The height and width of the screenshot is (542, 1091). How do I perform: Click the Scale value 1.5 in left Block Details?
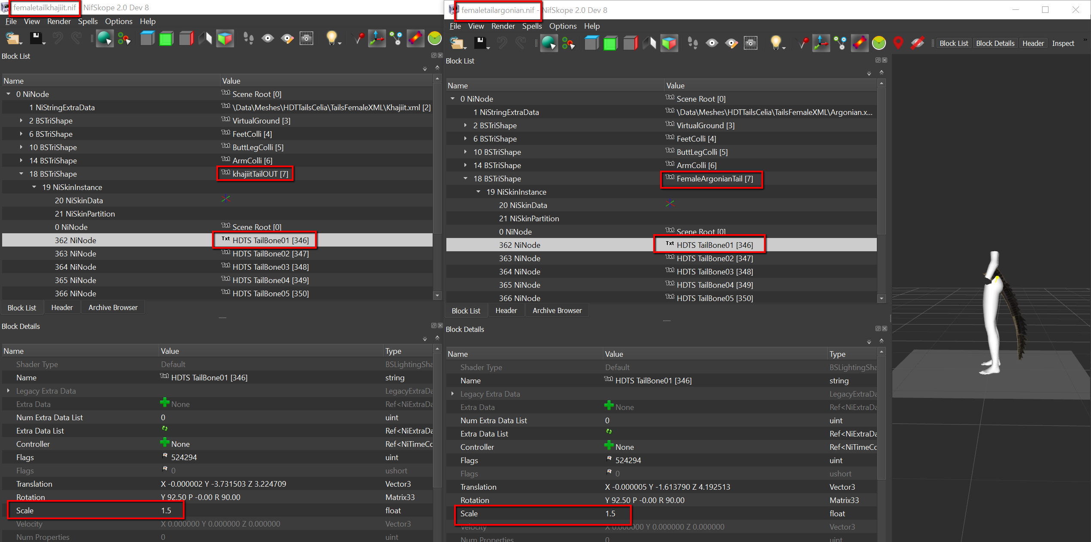pos(166,510)
